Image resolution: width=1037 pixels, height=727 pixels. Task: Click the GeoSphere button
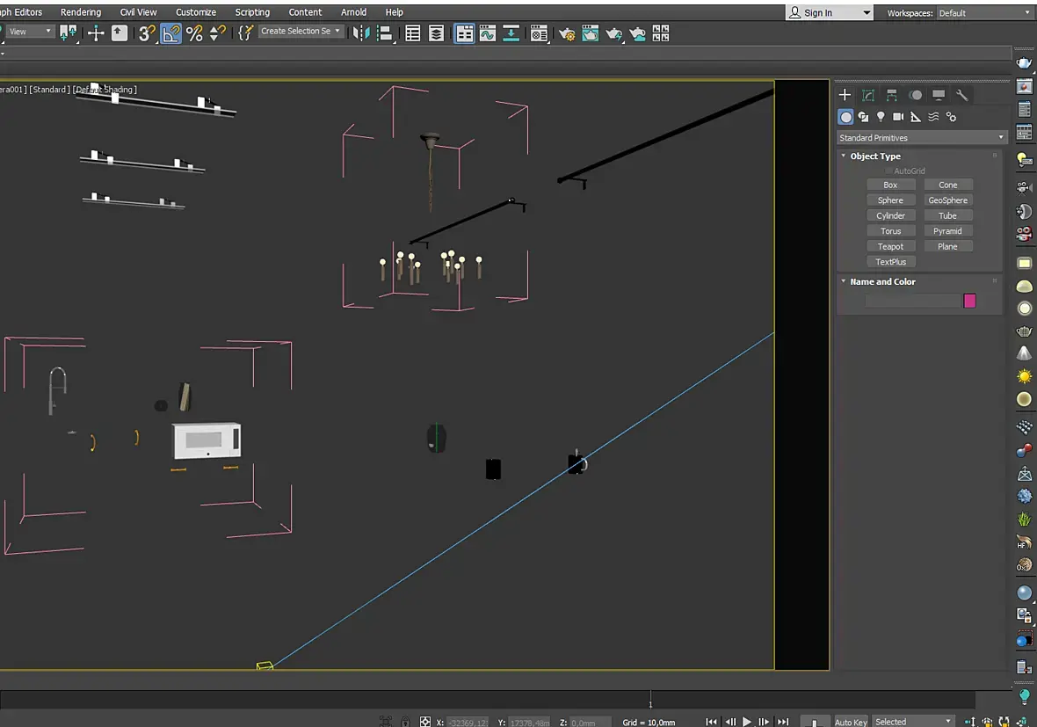(947, 200)
